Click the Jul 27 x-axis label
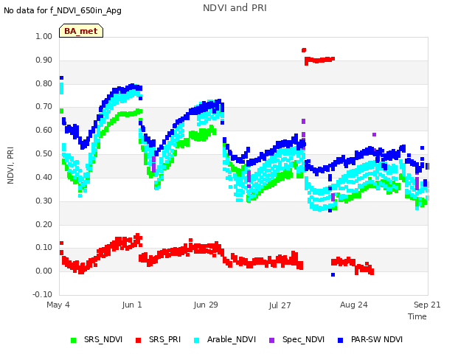472x354 pixels. click(x=280, y=305)
